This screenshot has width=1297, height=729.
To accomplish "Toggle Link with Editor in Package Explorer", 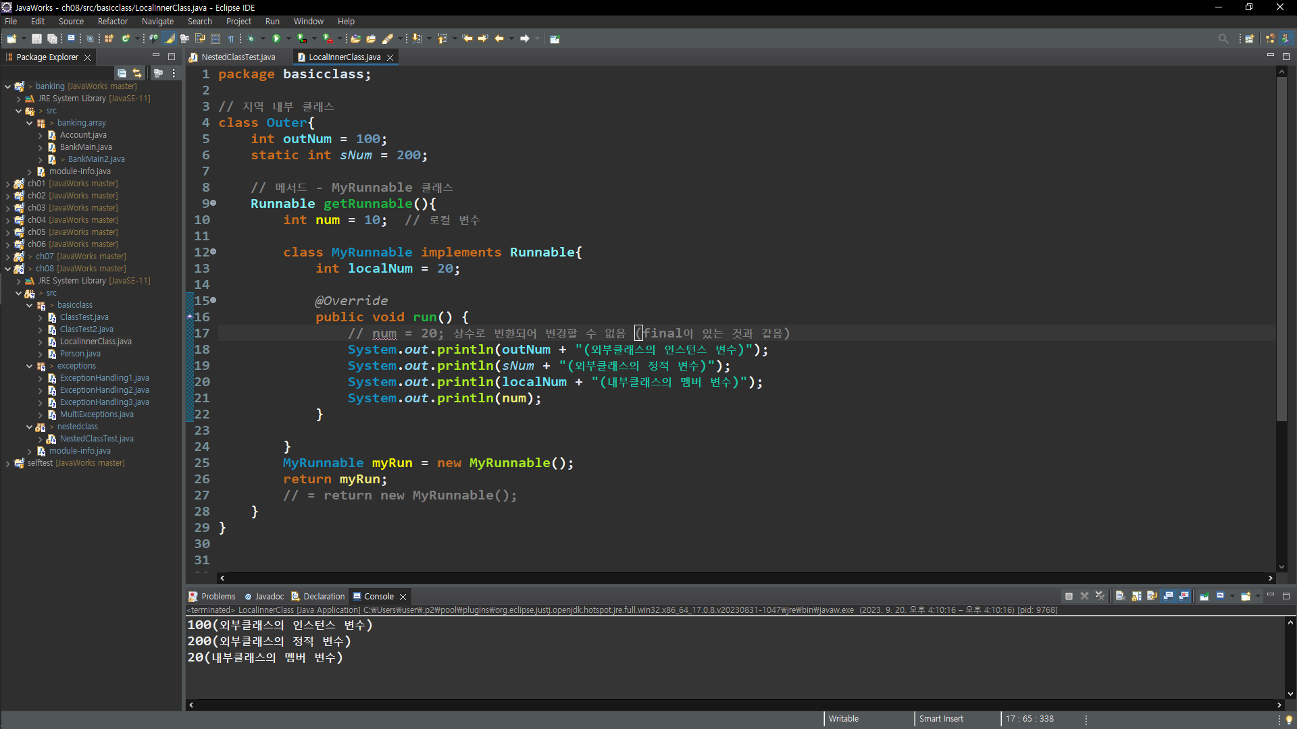I will [x=137, y=73].
